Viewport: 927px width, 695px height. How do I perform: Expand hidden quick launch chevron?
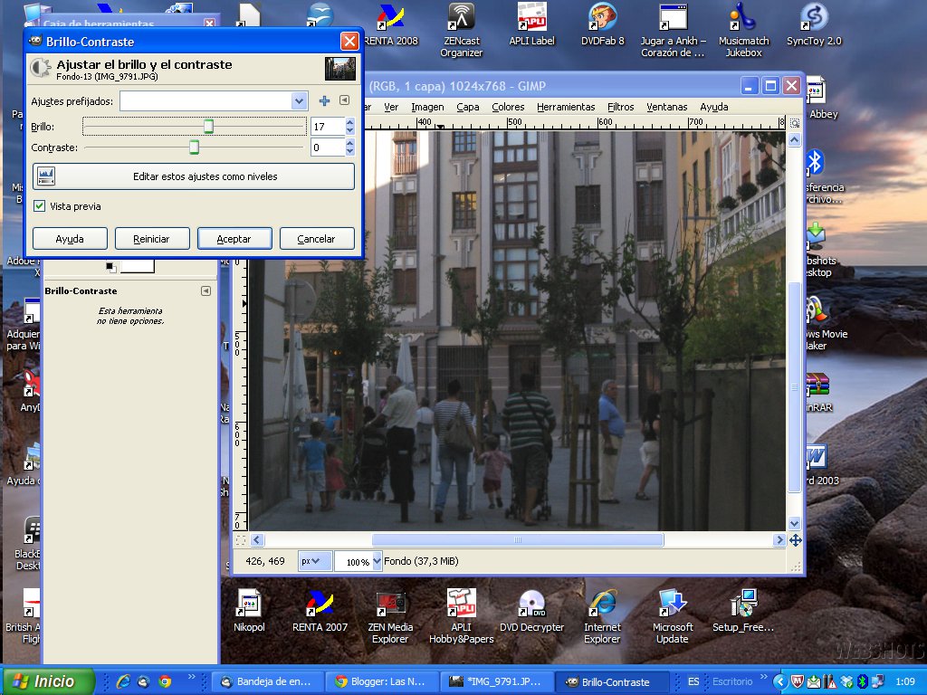(191, 676)
